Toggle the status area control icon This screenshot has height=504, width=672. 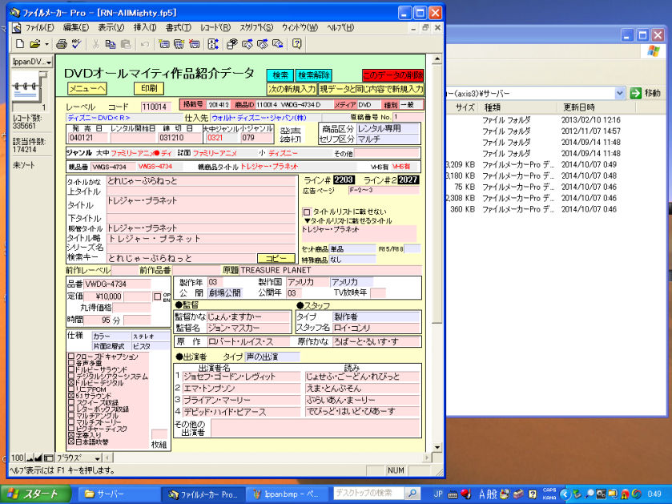[x=48, y=458]
